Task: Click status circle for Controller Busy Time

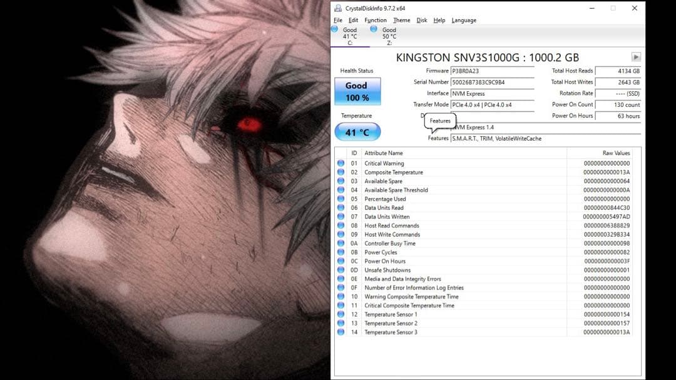Action: (x=341, y=243)
